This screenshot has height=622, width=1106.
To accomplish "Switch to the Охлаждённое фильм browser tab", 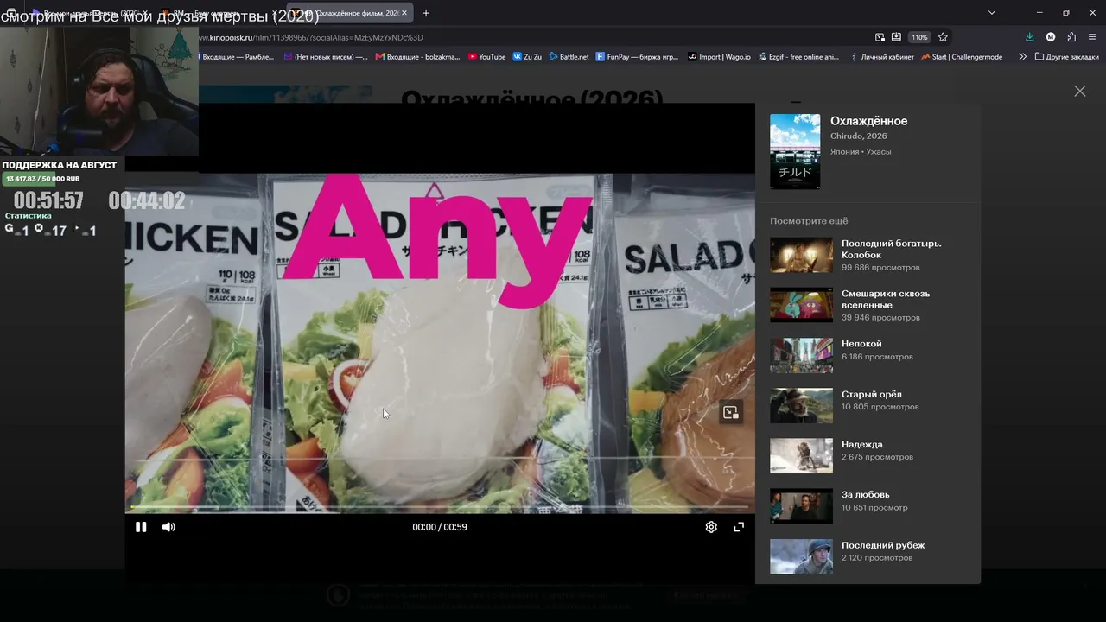I will (350, 13).
